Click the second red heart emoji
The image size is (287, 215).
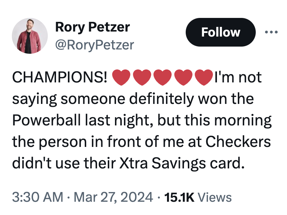click(142, 77)
